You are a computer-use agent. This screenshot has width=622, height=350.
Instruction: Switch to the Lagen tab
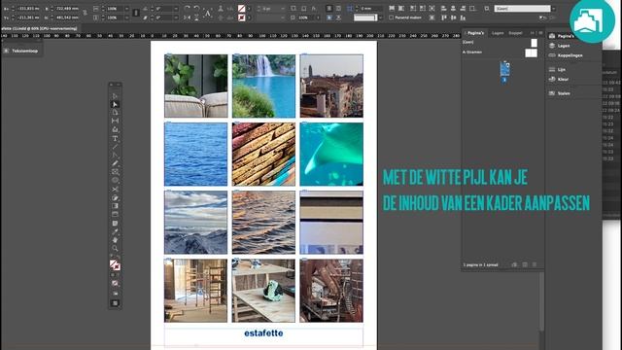(x=498, y=33)
